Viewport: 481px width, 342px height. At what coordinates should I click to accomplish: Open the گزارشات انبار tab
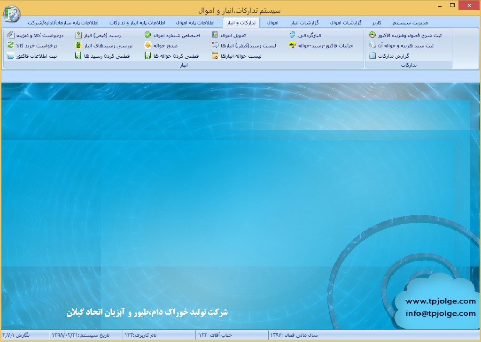[304, 23]
